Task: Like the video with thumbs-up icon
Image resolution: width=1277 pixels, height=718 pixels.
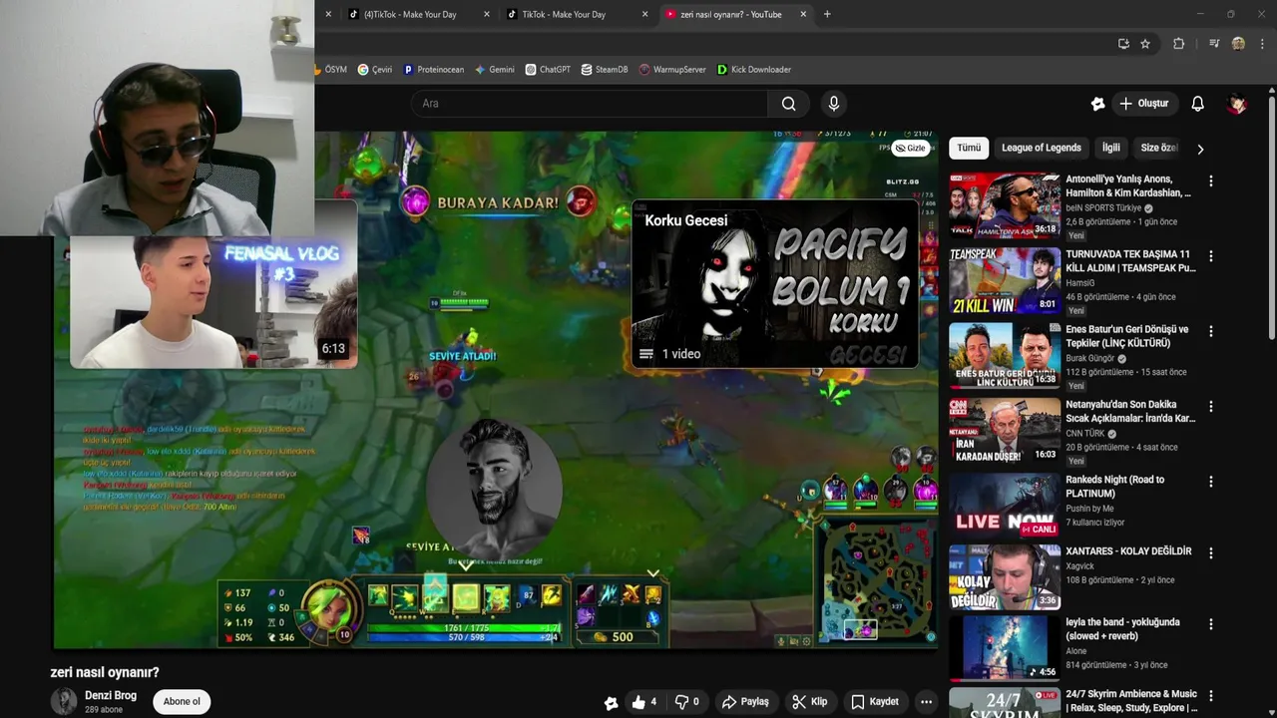Action: pyautogui.click(x=644, y=702)
